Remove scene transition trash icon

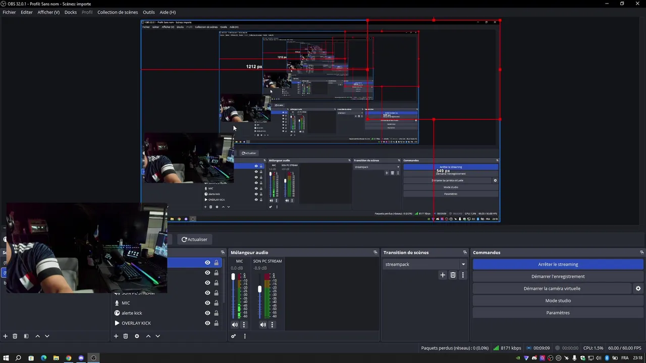point(453,275)
